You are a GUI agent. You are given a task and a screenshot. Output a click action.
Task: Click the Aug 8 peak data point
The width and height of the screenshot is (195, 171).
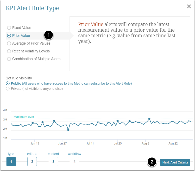pos(149,119)
